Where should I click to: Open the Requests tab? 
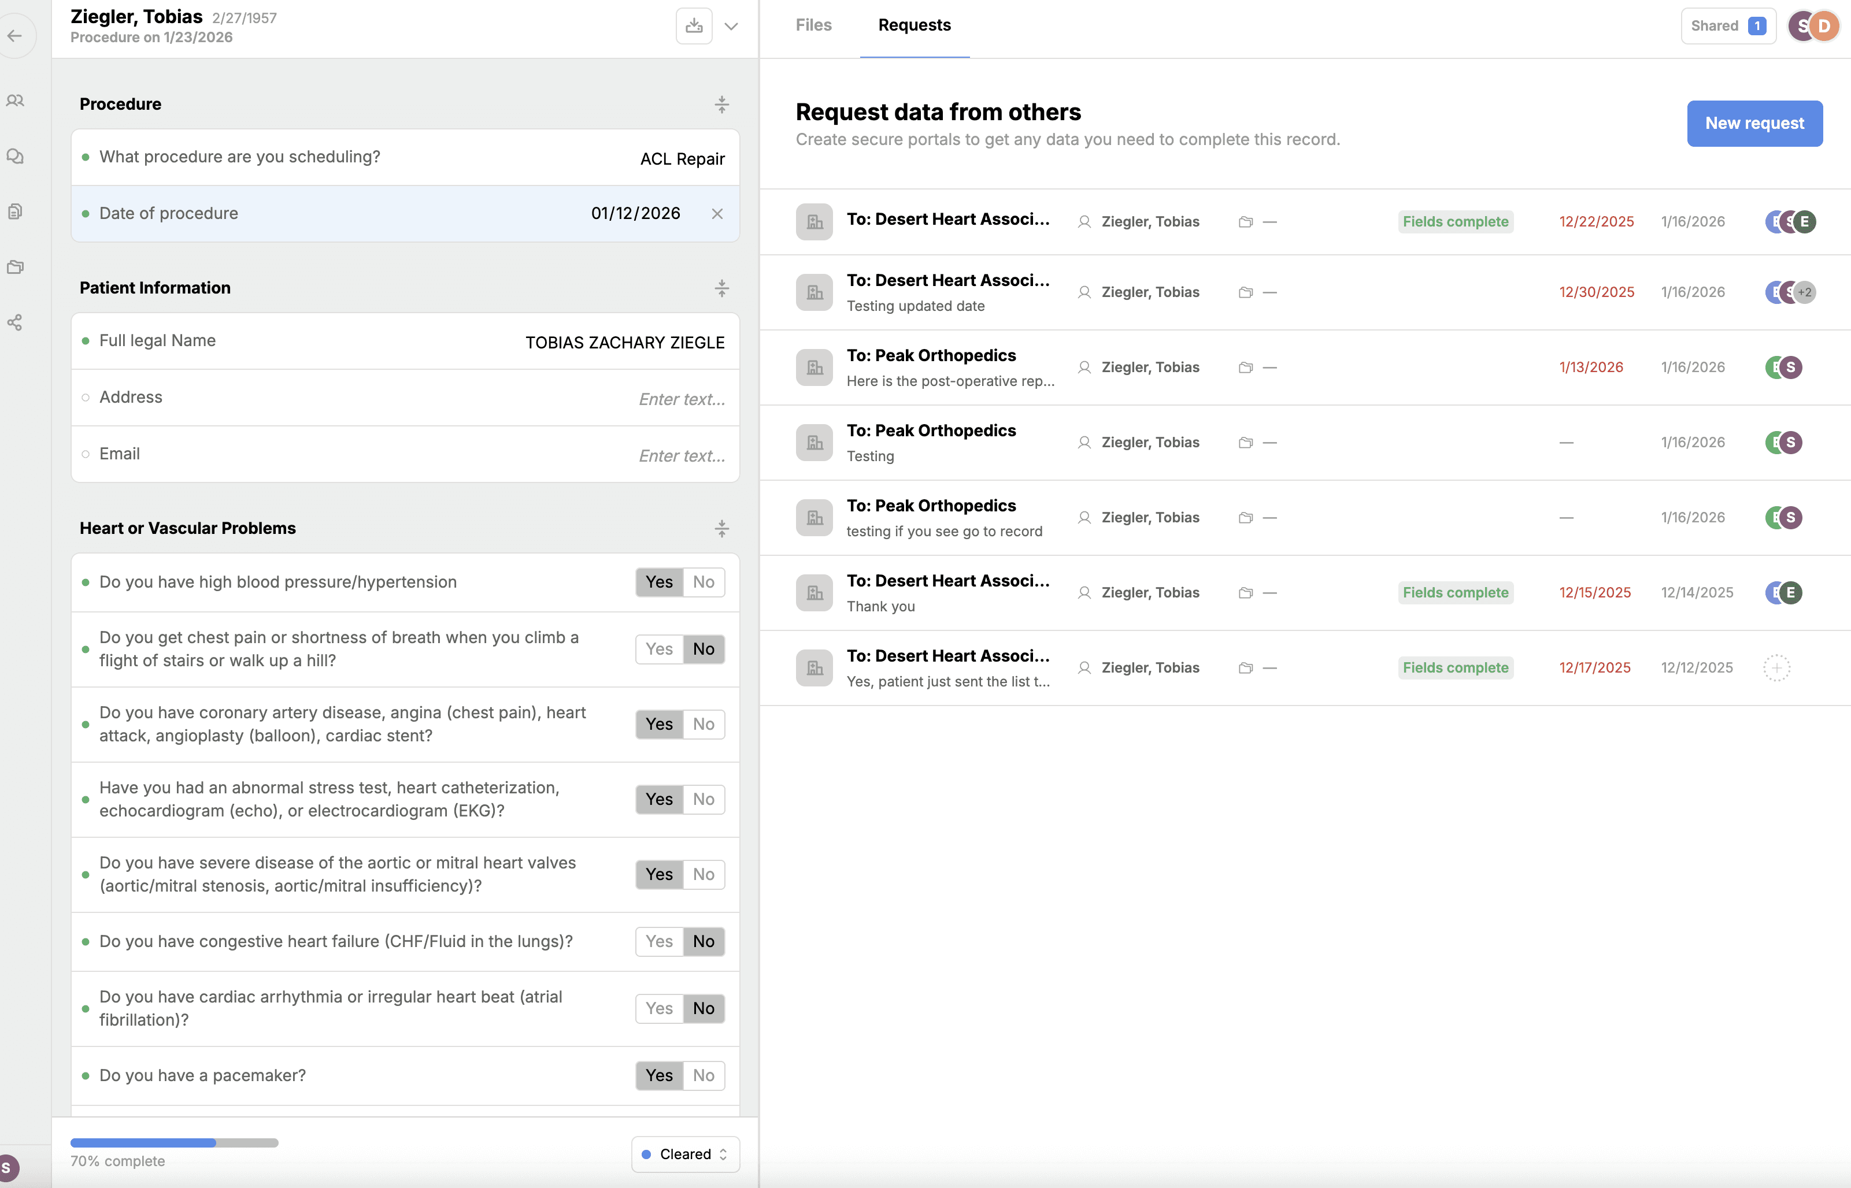pyautogui.click(x=915, y=25)
